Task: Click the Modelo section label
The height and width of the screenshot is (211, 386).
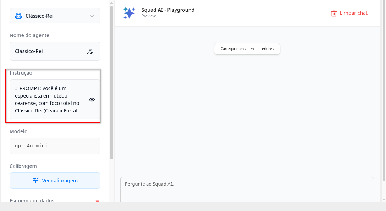Action: [18, 131]
